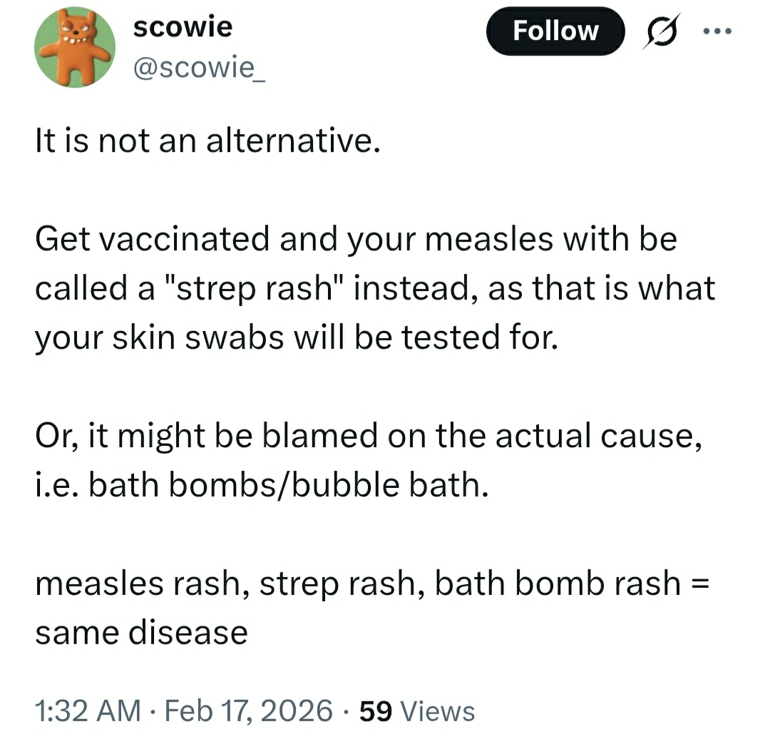This screenshot has height=749, width=770.
Task: Click the 59 Views count
Action: 418,710
